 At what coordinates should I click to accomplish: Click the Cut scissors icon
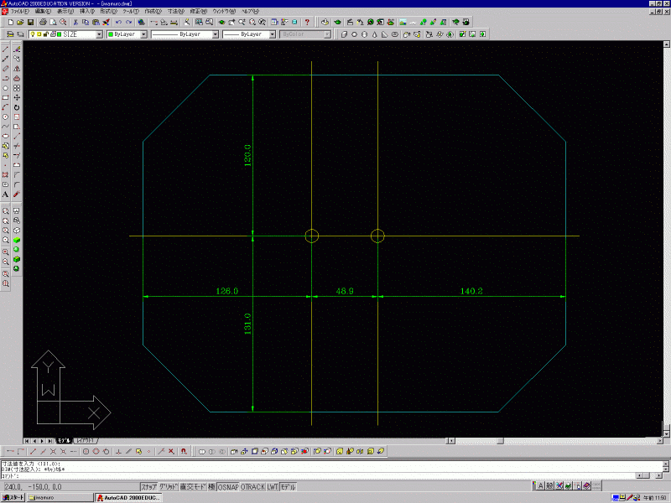(75, 22)
